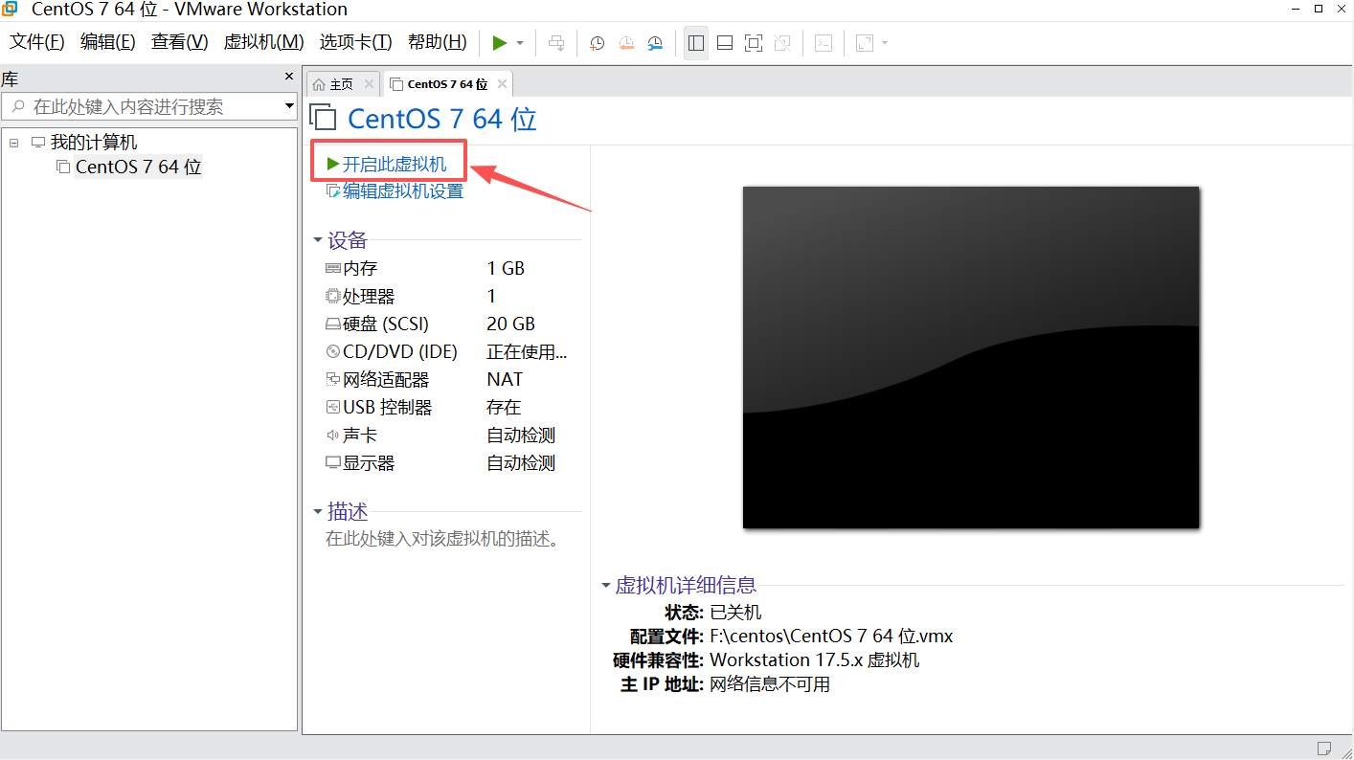Close the library panel
Screen dimensions: 1354x760
[289, 77]
